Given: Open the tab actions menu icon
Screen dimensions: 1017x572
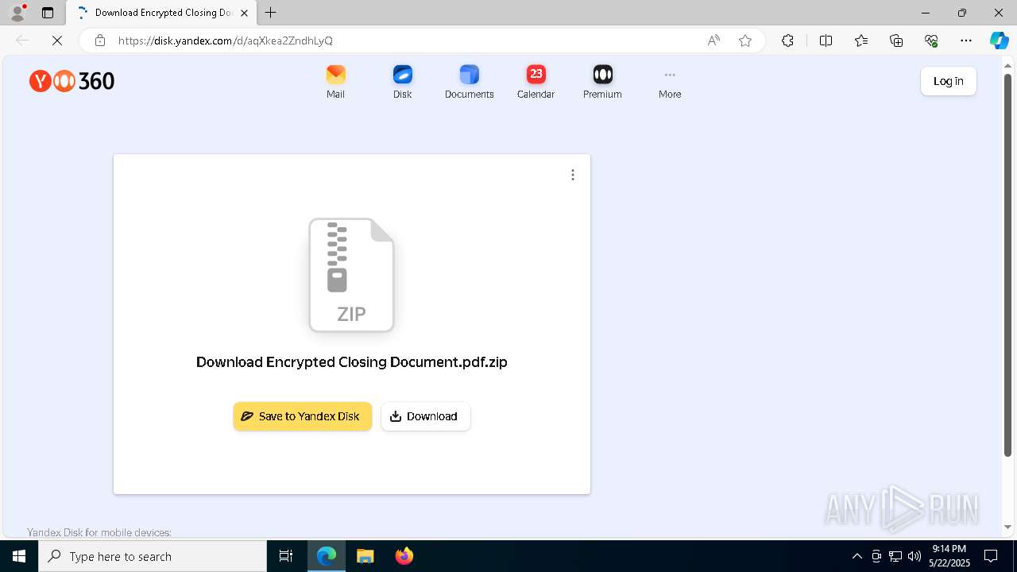Looking at the screenshot, I should 48,13.
